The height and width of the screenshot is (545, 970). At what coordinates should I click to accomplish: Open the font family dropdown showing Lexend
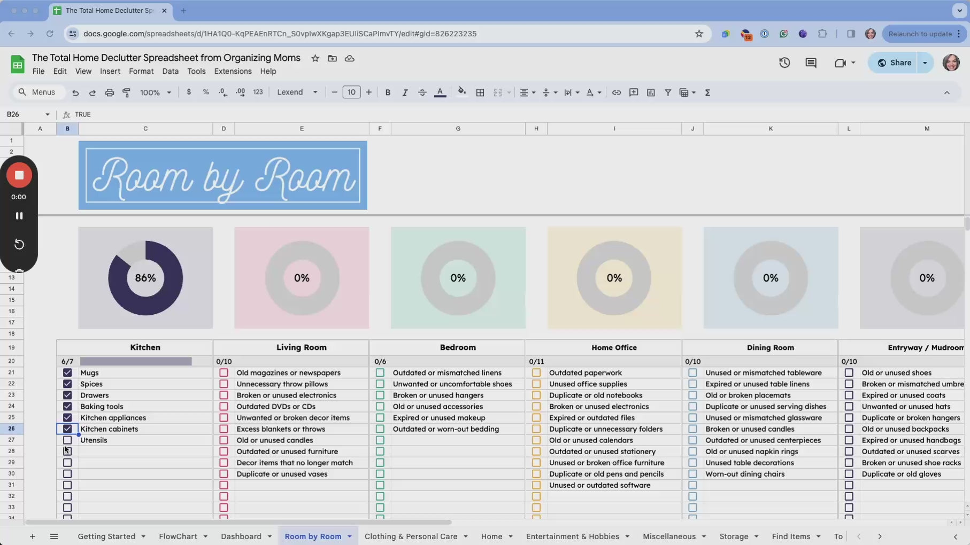(x=297, y=92)
